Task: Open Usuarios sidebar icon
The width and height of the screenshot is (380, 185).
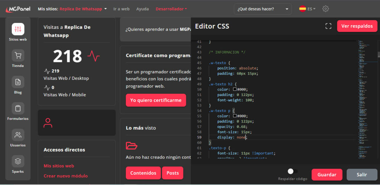Action: coord(18,135)
